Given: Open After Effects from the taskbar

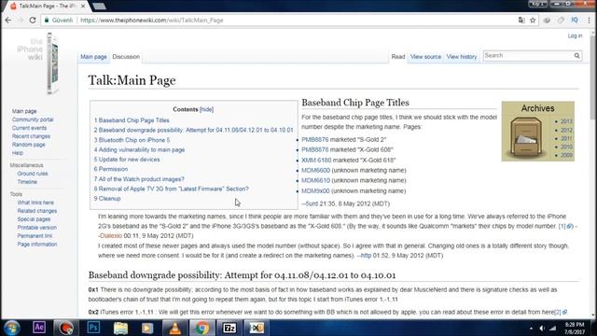Looking at the screenshot, I should (x=39, y=328).
